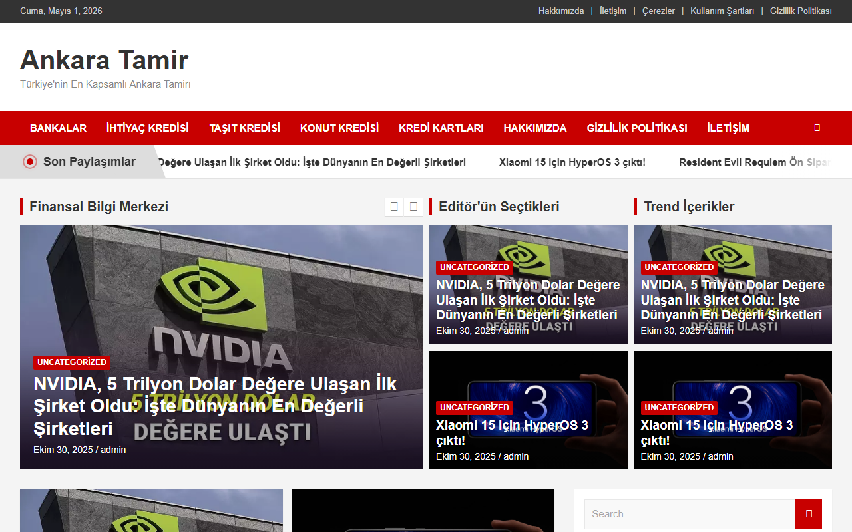The height and width of the screenshot is (532, 852).
Task: Open the KREDİ KARTLARI menu item
Action: (x=441, y=128)
